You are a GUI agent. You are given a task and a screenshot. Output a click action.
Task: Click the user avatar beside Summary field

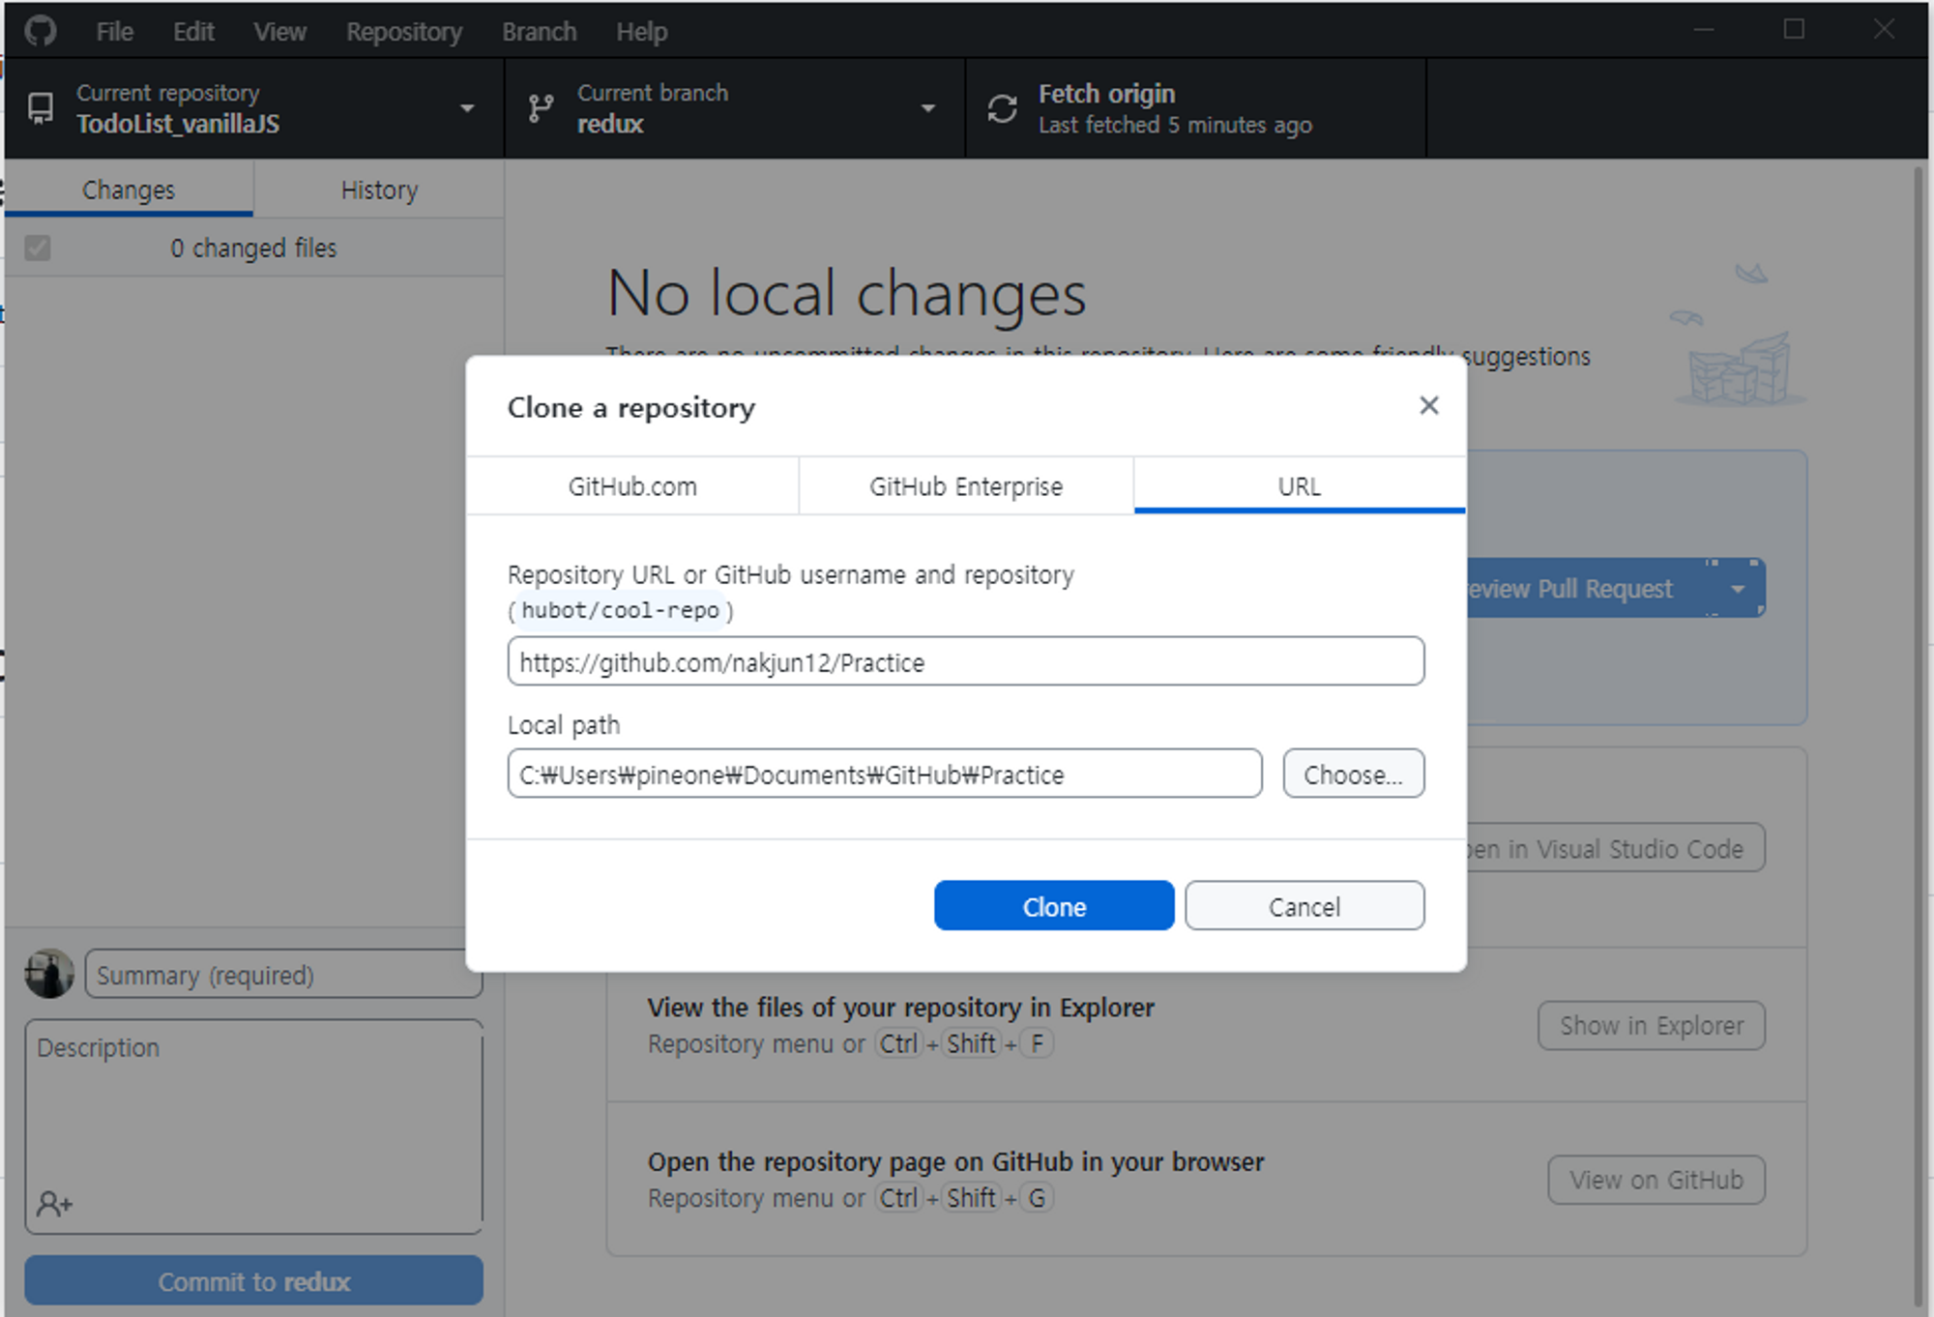[x=49, y=973]
